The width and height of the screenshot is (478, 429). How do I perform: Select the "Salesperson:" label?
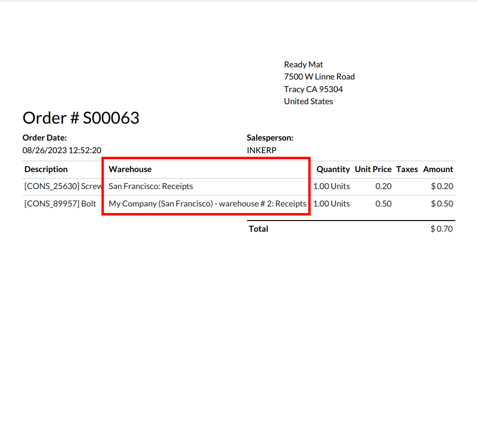coord(270,138)
